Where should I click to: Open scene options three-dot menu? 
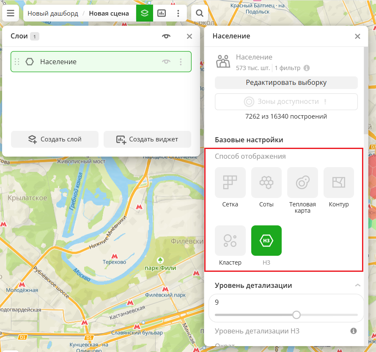coord(178,14)
